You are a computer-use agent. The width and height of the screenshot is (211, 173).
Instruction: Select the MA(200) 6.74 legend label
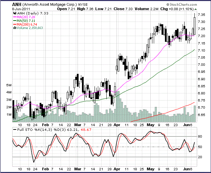pyautogui.click(x=25, y=24)
